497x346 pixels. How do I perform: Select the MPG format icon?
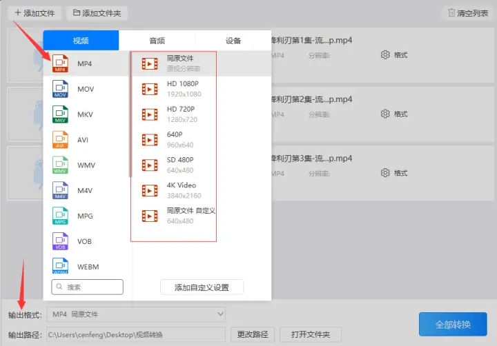coord(60,216)
